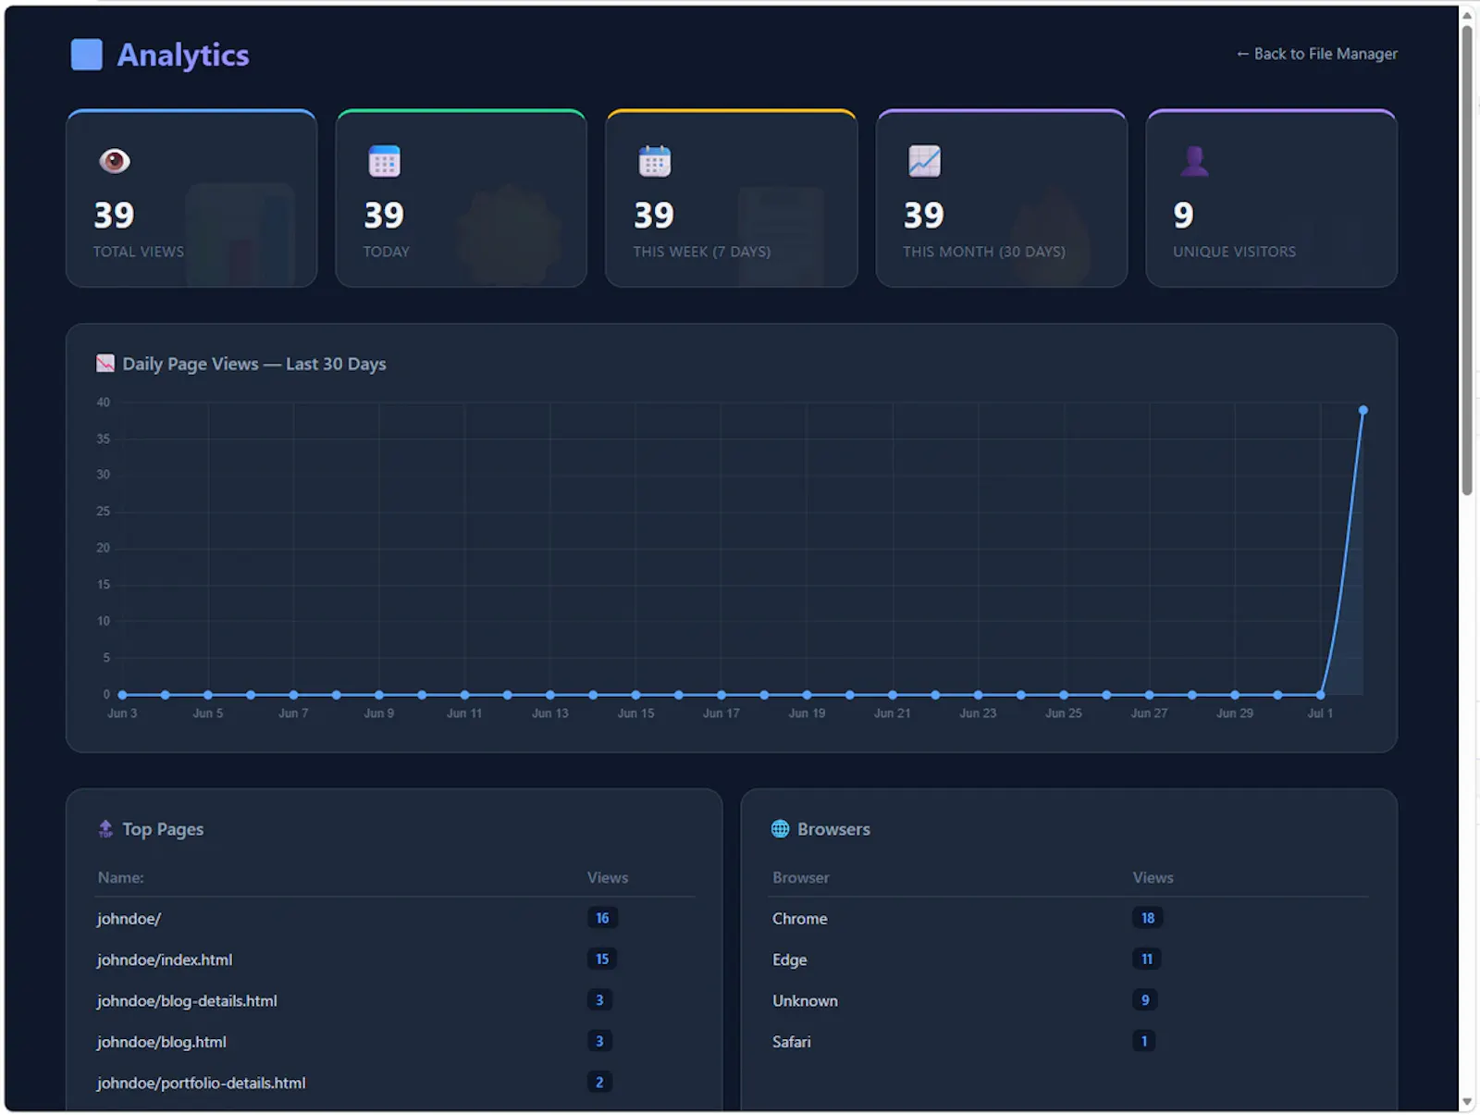Image resolution: width=1480 pixels, height=1115 pixels.
Task: Select the Edge browser row
Action: coord(1069,960)
